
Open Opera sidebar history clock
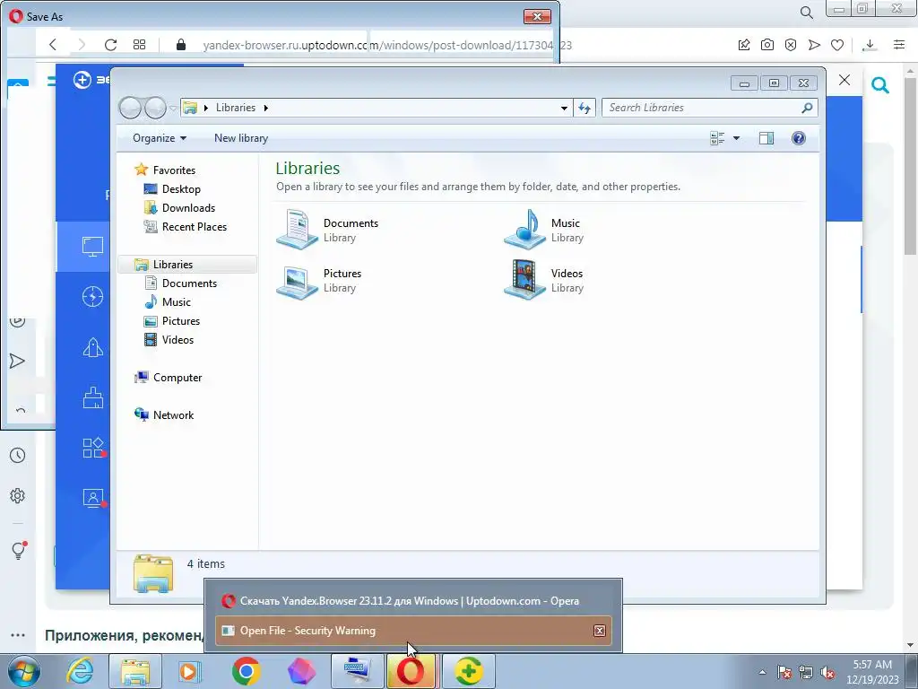click(18, 455)
